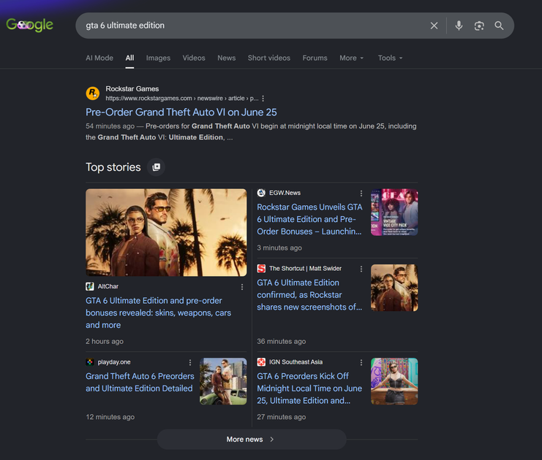Open options menu beside Rockstar URL

[263, 99]
